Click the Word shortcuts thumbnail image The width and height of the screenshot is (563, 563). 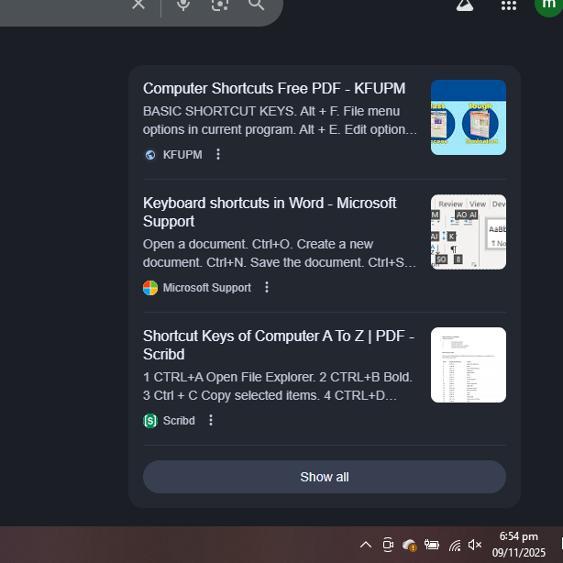[469, 232]
